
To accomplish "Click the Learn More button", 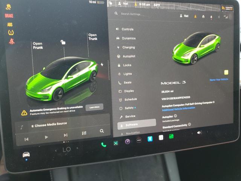I will (94, 107).
